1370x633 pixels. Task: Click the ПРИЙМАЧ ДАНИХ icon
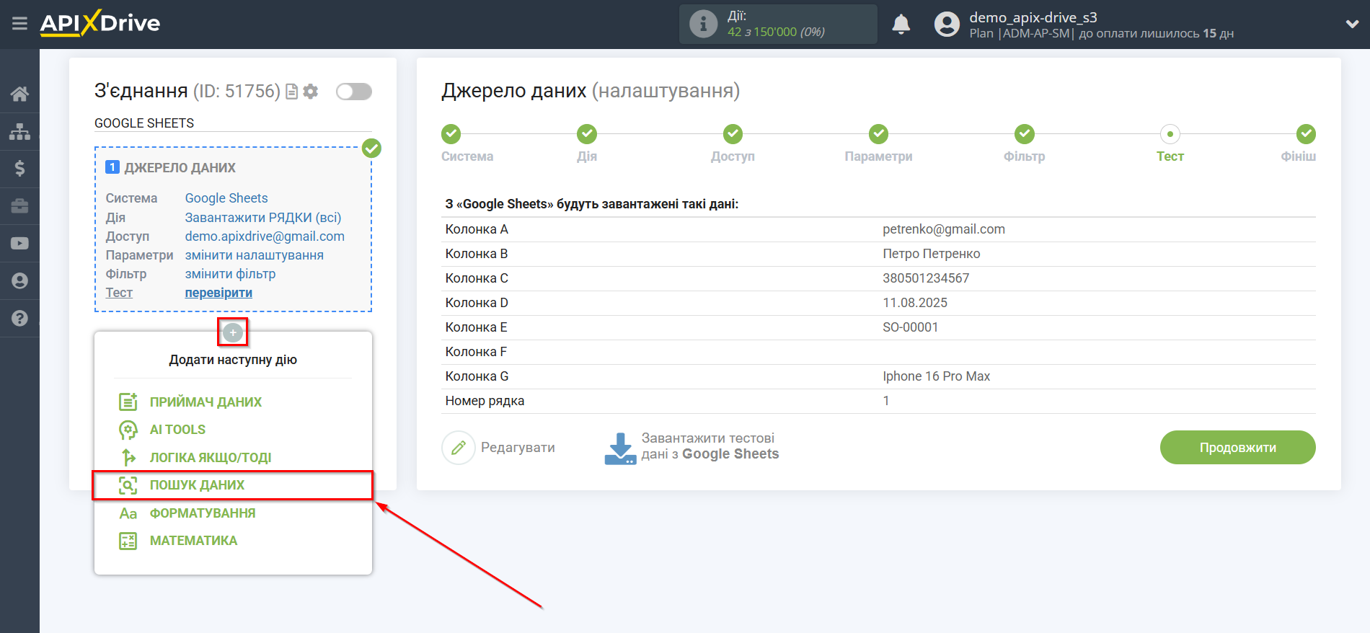pos(128,402)
